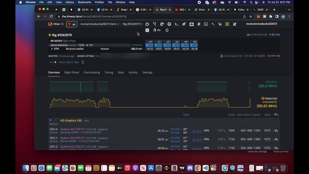Bookmark this page with the star icon
The width and height of the screenshot is (309, 174).
pos(251,16)
